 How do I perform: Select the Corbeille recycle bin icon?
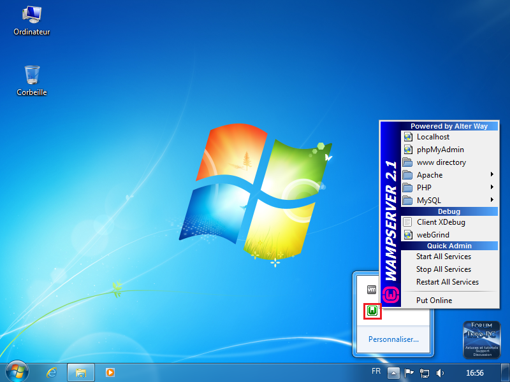pos(32,81)
